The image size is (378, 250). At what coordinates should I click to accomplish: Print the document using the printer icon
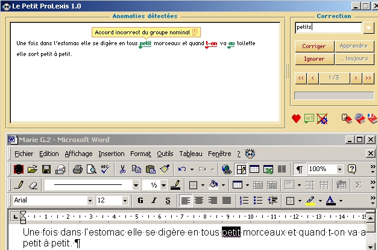(78, 169)
